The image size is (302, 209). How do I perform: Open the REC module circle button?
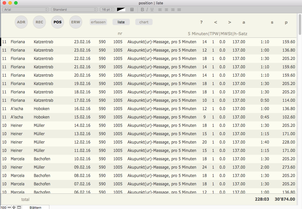pyautogui.click(x=39, y=22)
